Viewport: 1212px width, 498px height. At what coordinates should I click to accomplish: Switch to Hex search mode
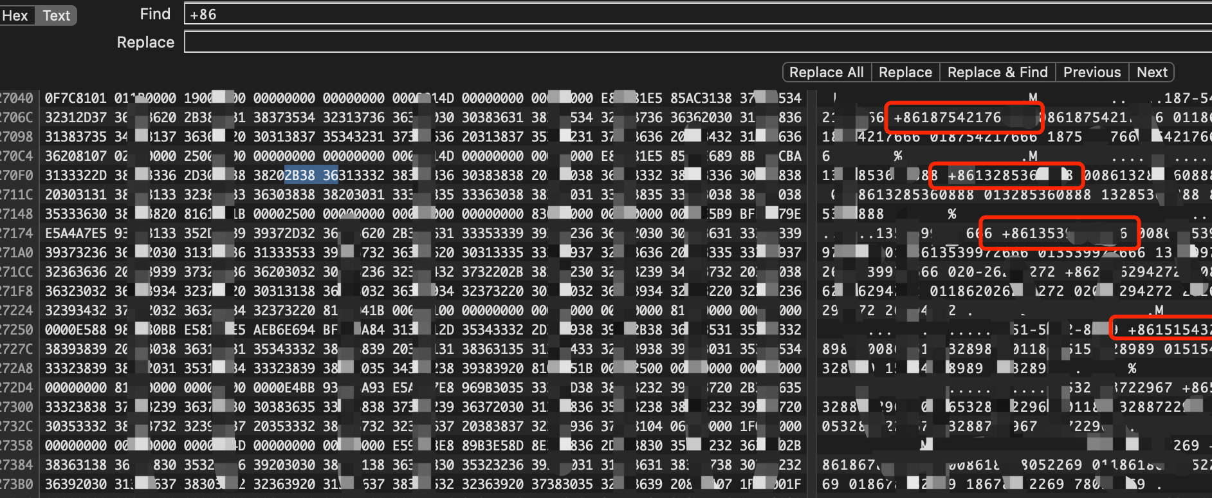15,15
